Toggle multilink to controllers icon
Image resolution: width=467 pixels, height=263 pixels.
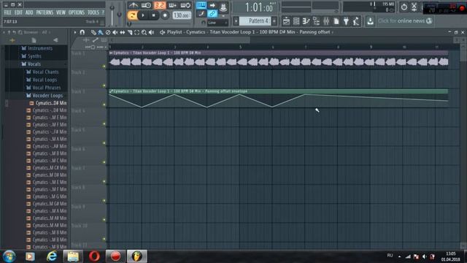tap(212, 13)
